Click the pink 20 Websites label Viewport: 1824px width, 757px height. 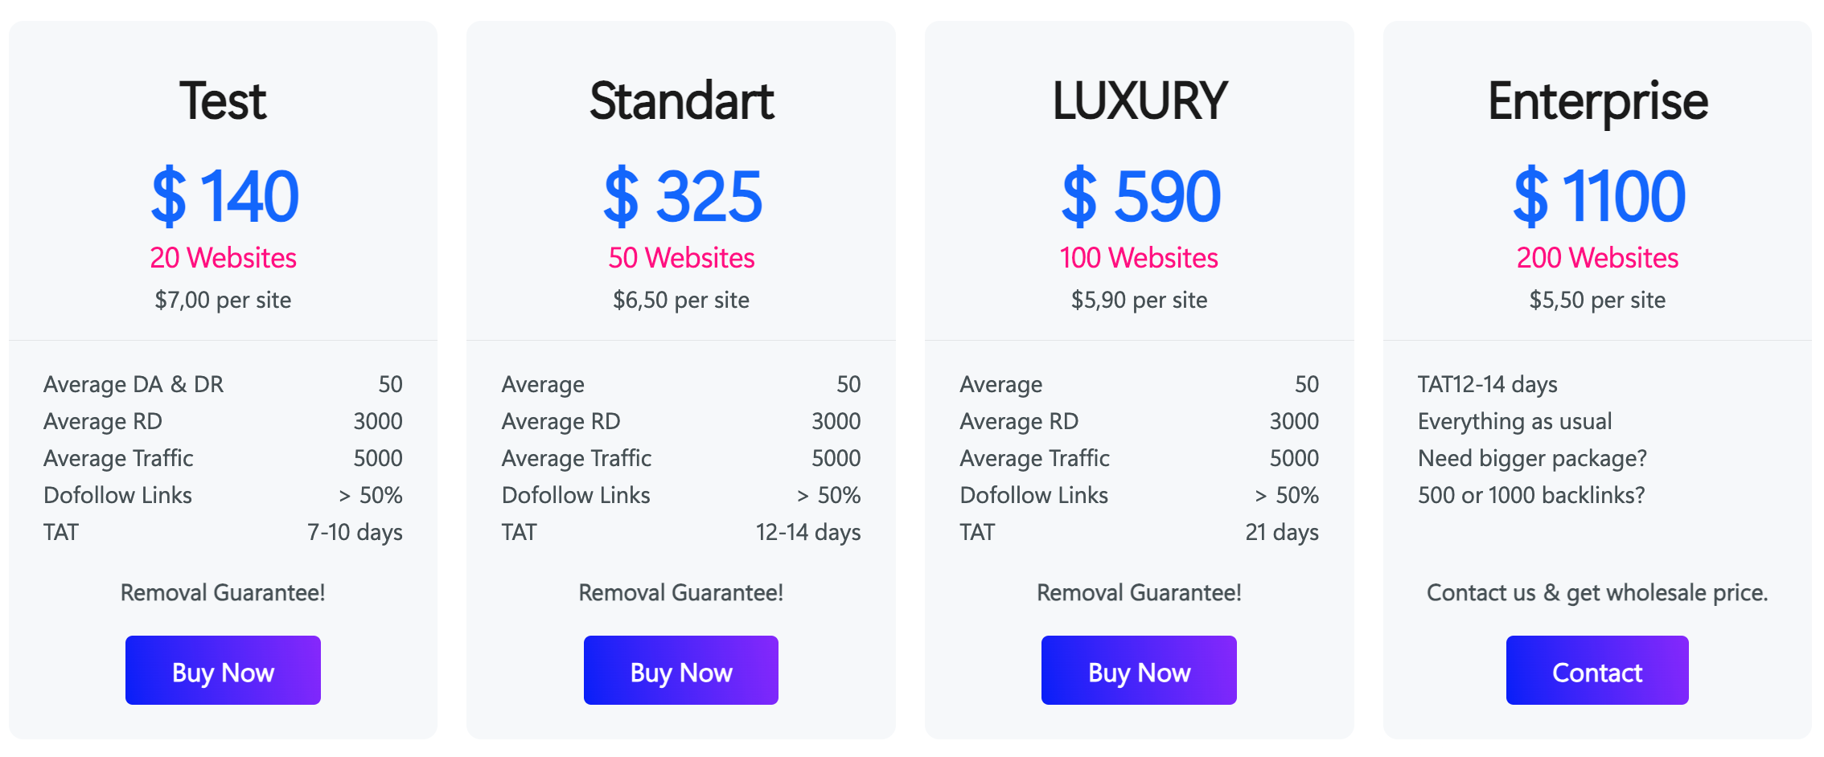pyautogui.click(x=223, y=258)
